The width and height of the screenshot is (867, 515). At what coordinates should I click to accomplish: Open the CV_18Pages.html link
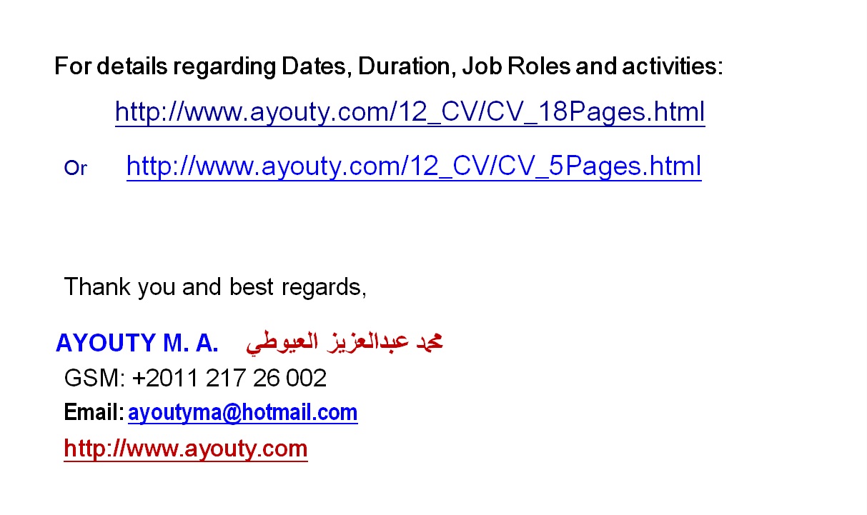click(410, 112)
